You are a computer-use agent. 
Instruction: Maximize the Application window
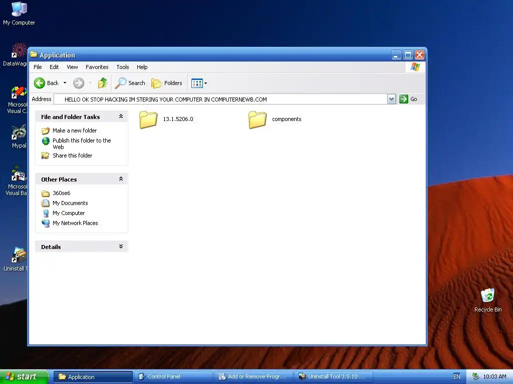click(x=408, y=55)
